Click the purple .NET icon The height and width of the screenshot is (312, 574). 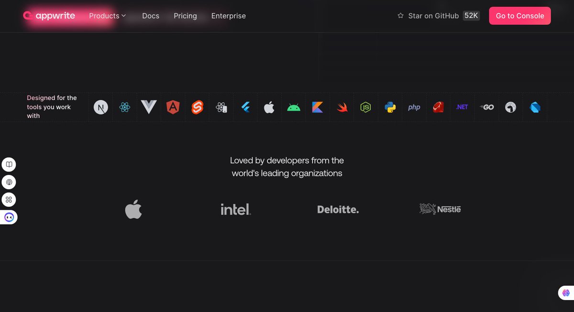[x=462, y=107]
